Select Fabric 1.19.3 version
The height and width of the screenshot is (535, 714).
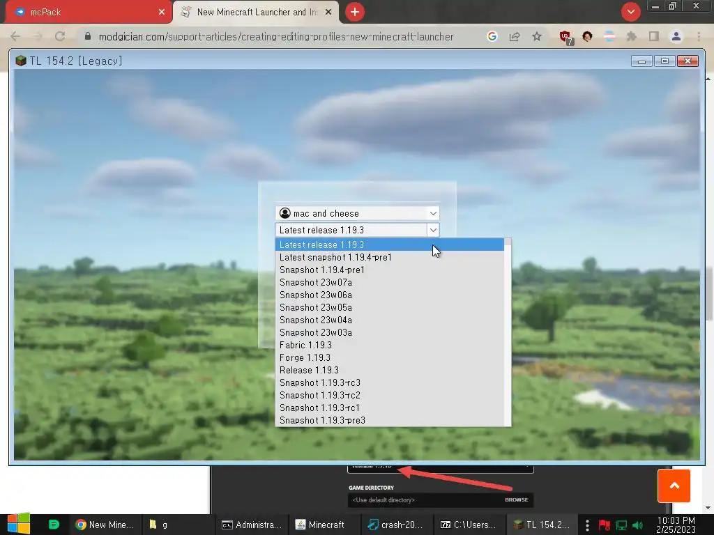389,345
